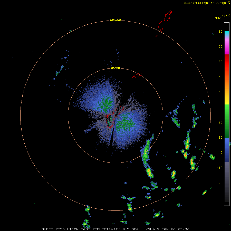Click the 23:38 timestamp in the caption
Screen dimensions: 231x231
(184, 229)
